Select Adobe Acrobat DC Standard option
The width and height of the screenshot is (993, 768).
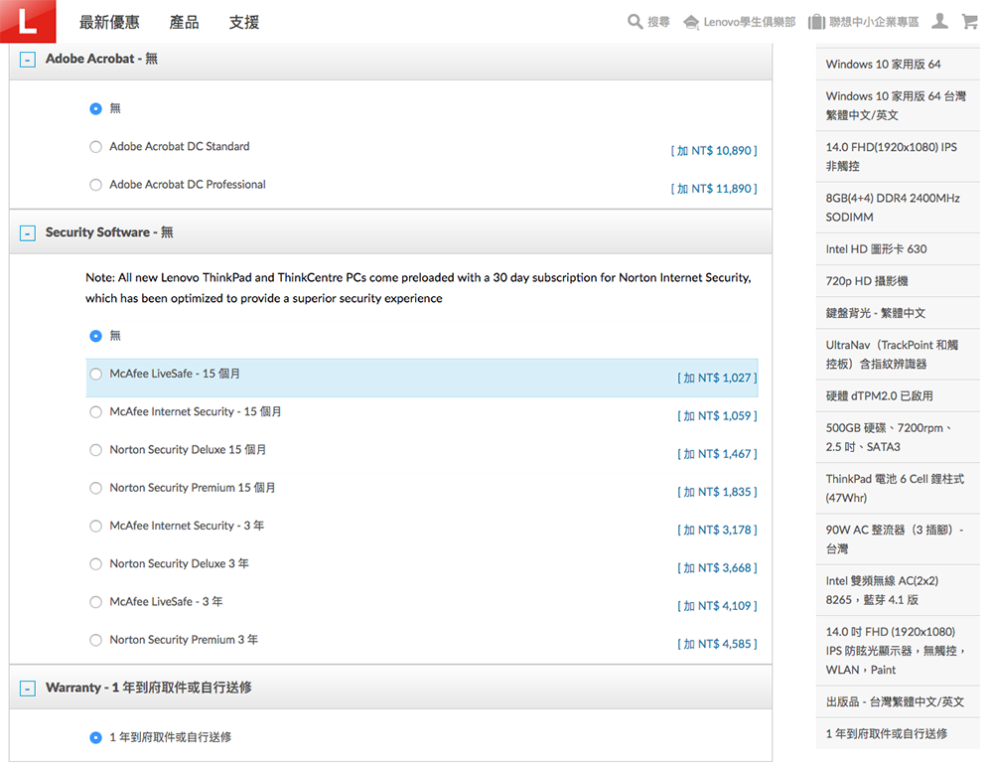[x=96, y=147]
